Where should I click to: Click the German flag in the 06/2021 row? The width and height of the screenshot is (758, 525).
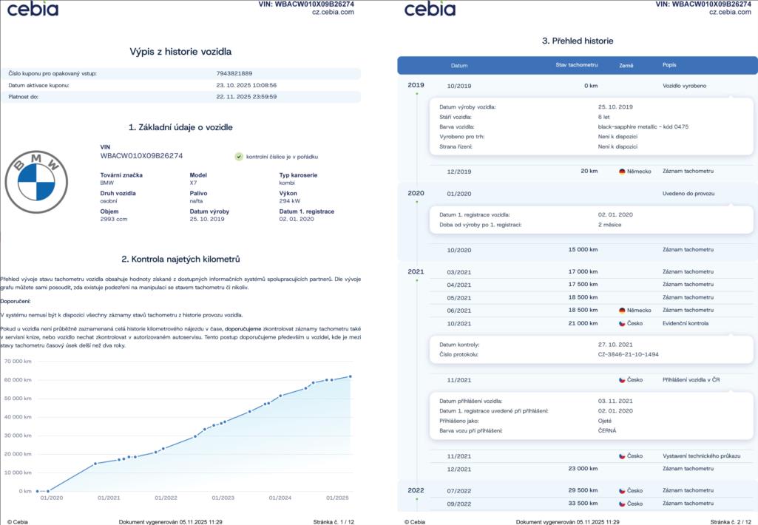(622, 311)
